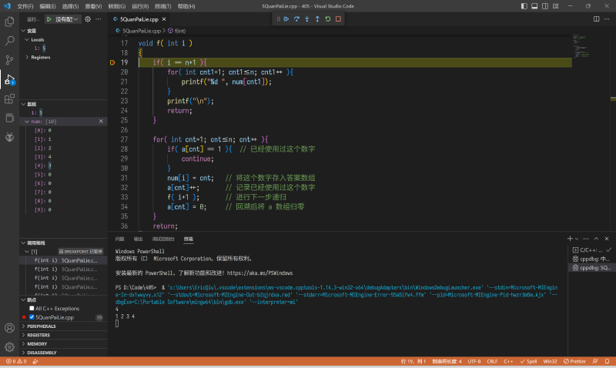The image size is (616, 368).
Task: Open launch.json via the debug gear icon
Action: click(88, 19)
